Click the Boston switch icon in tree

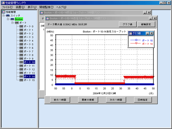[12, 19]
